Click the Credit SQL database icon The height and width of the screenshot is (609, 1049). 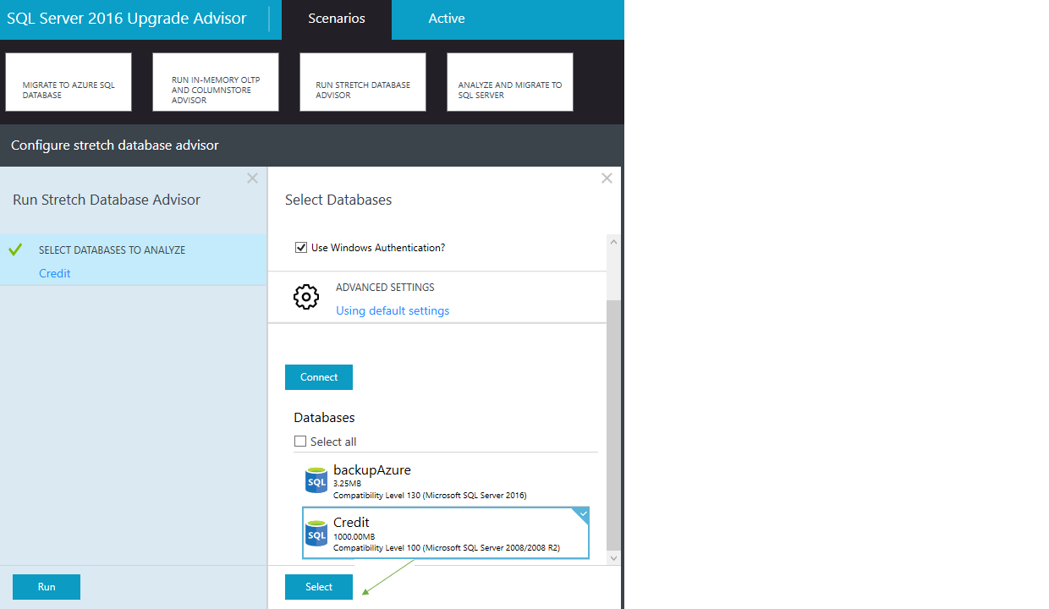316,533
